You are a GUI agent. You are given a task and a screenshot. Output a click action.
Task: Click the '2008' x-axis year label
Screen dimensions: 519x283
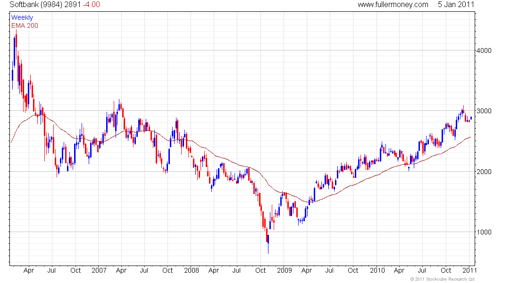[192, 270]
